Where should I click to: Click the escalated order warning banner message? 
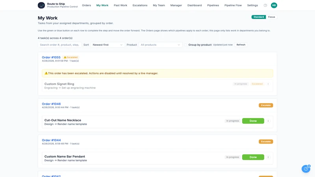(x=157, y=73)
